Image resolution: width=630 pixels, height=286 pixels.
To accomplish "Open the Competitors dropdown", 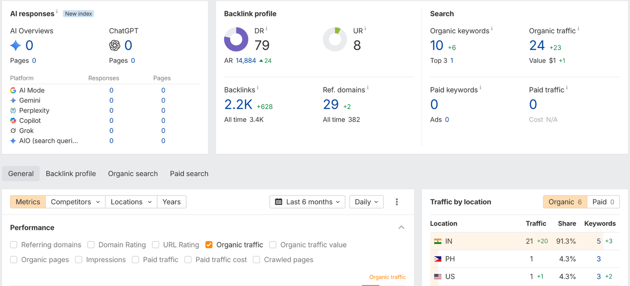I will point(75,202).
